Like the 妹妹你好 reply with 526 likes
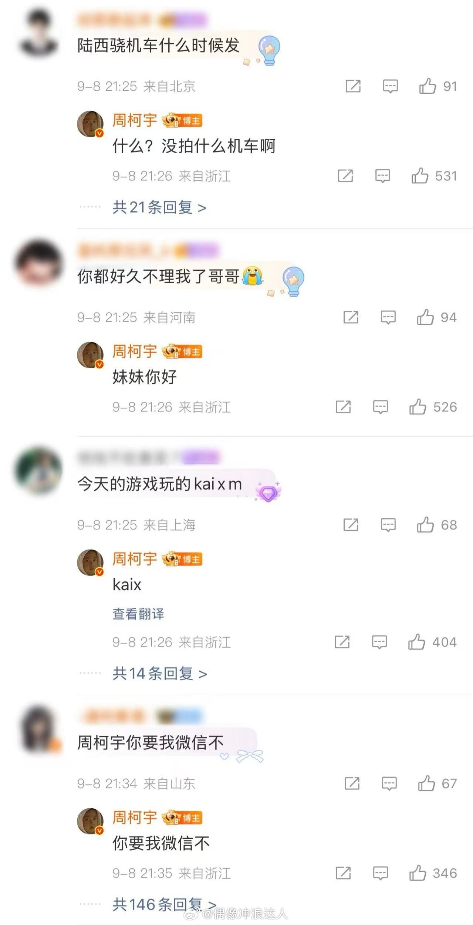This screenshot has width=473, height=925. [x=418, y=407]
